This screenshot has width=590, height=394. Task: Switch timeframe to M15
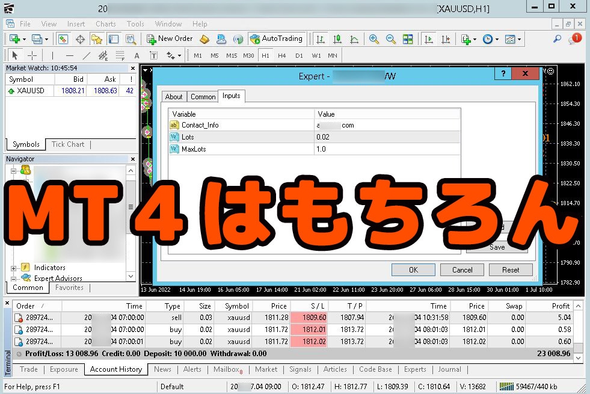coord(232,56)
